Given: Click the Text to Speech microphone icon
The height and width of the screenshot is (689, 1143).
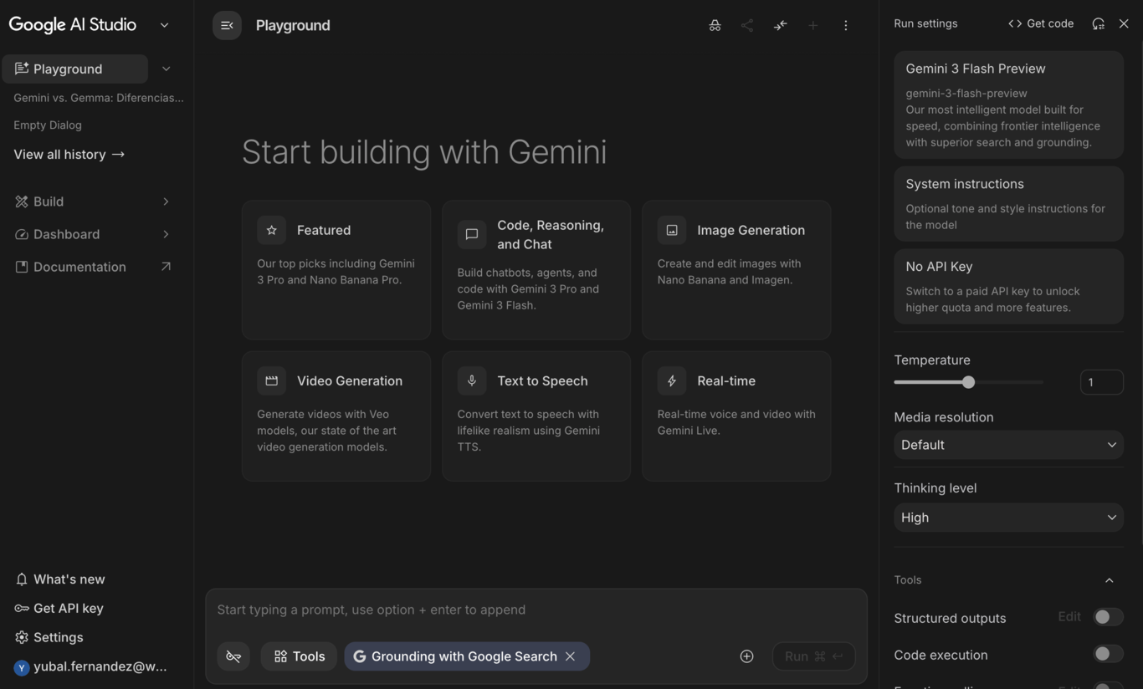Looking at the screenshot, I should (x=472, y=380).
